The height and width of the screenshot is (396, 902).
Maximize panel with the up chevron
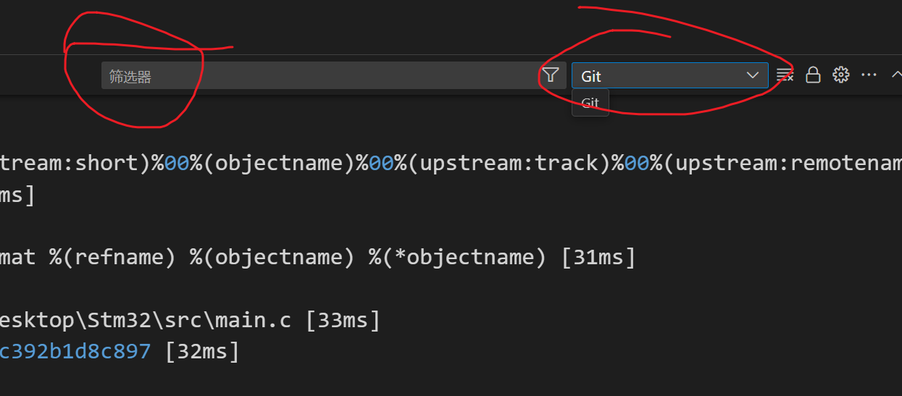(896, 75)
